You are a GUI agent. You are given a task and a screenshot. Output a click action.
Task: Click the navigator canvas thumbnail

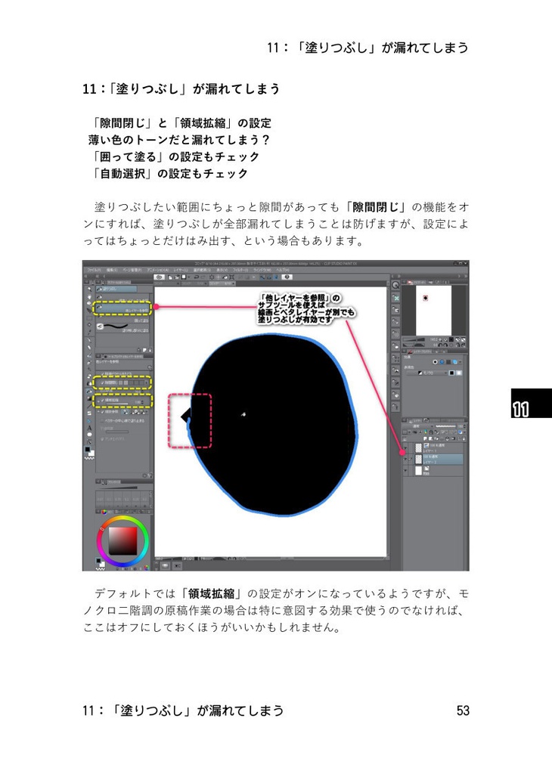434,311
